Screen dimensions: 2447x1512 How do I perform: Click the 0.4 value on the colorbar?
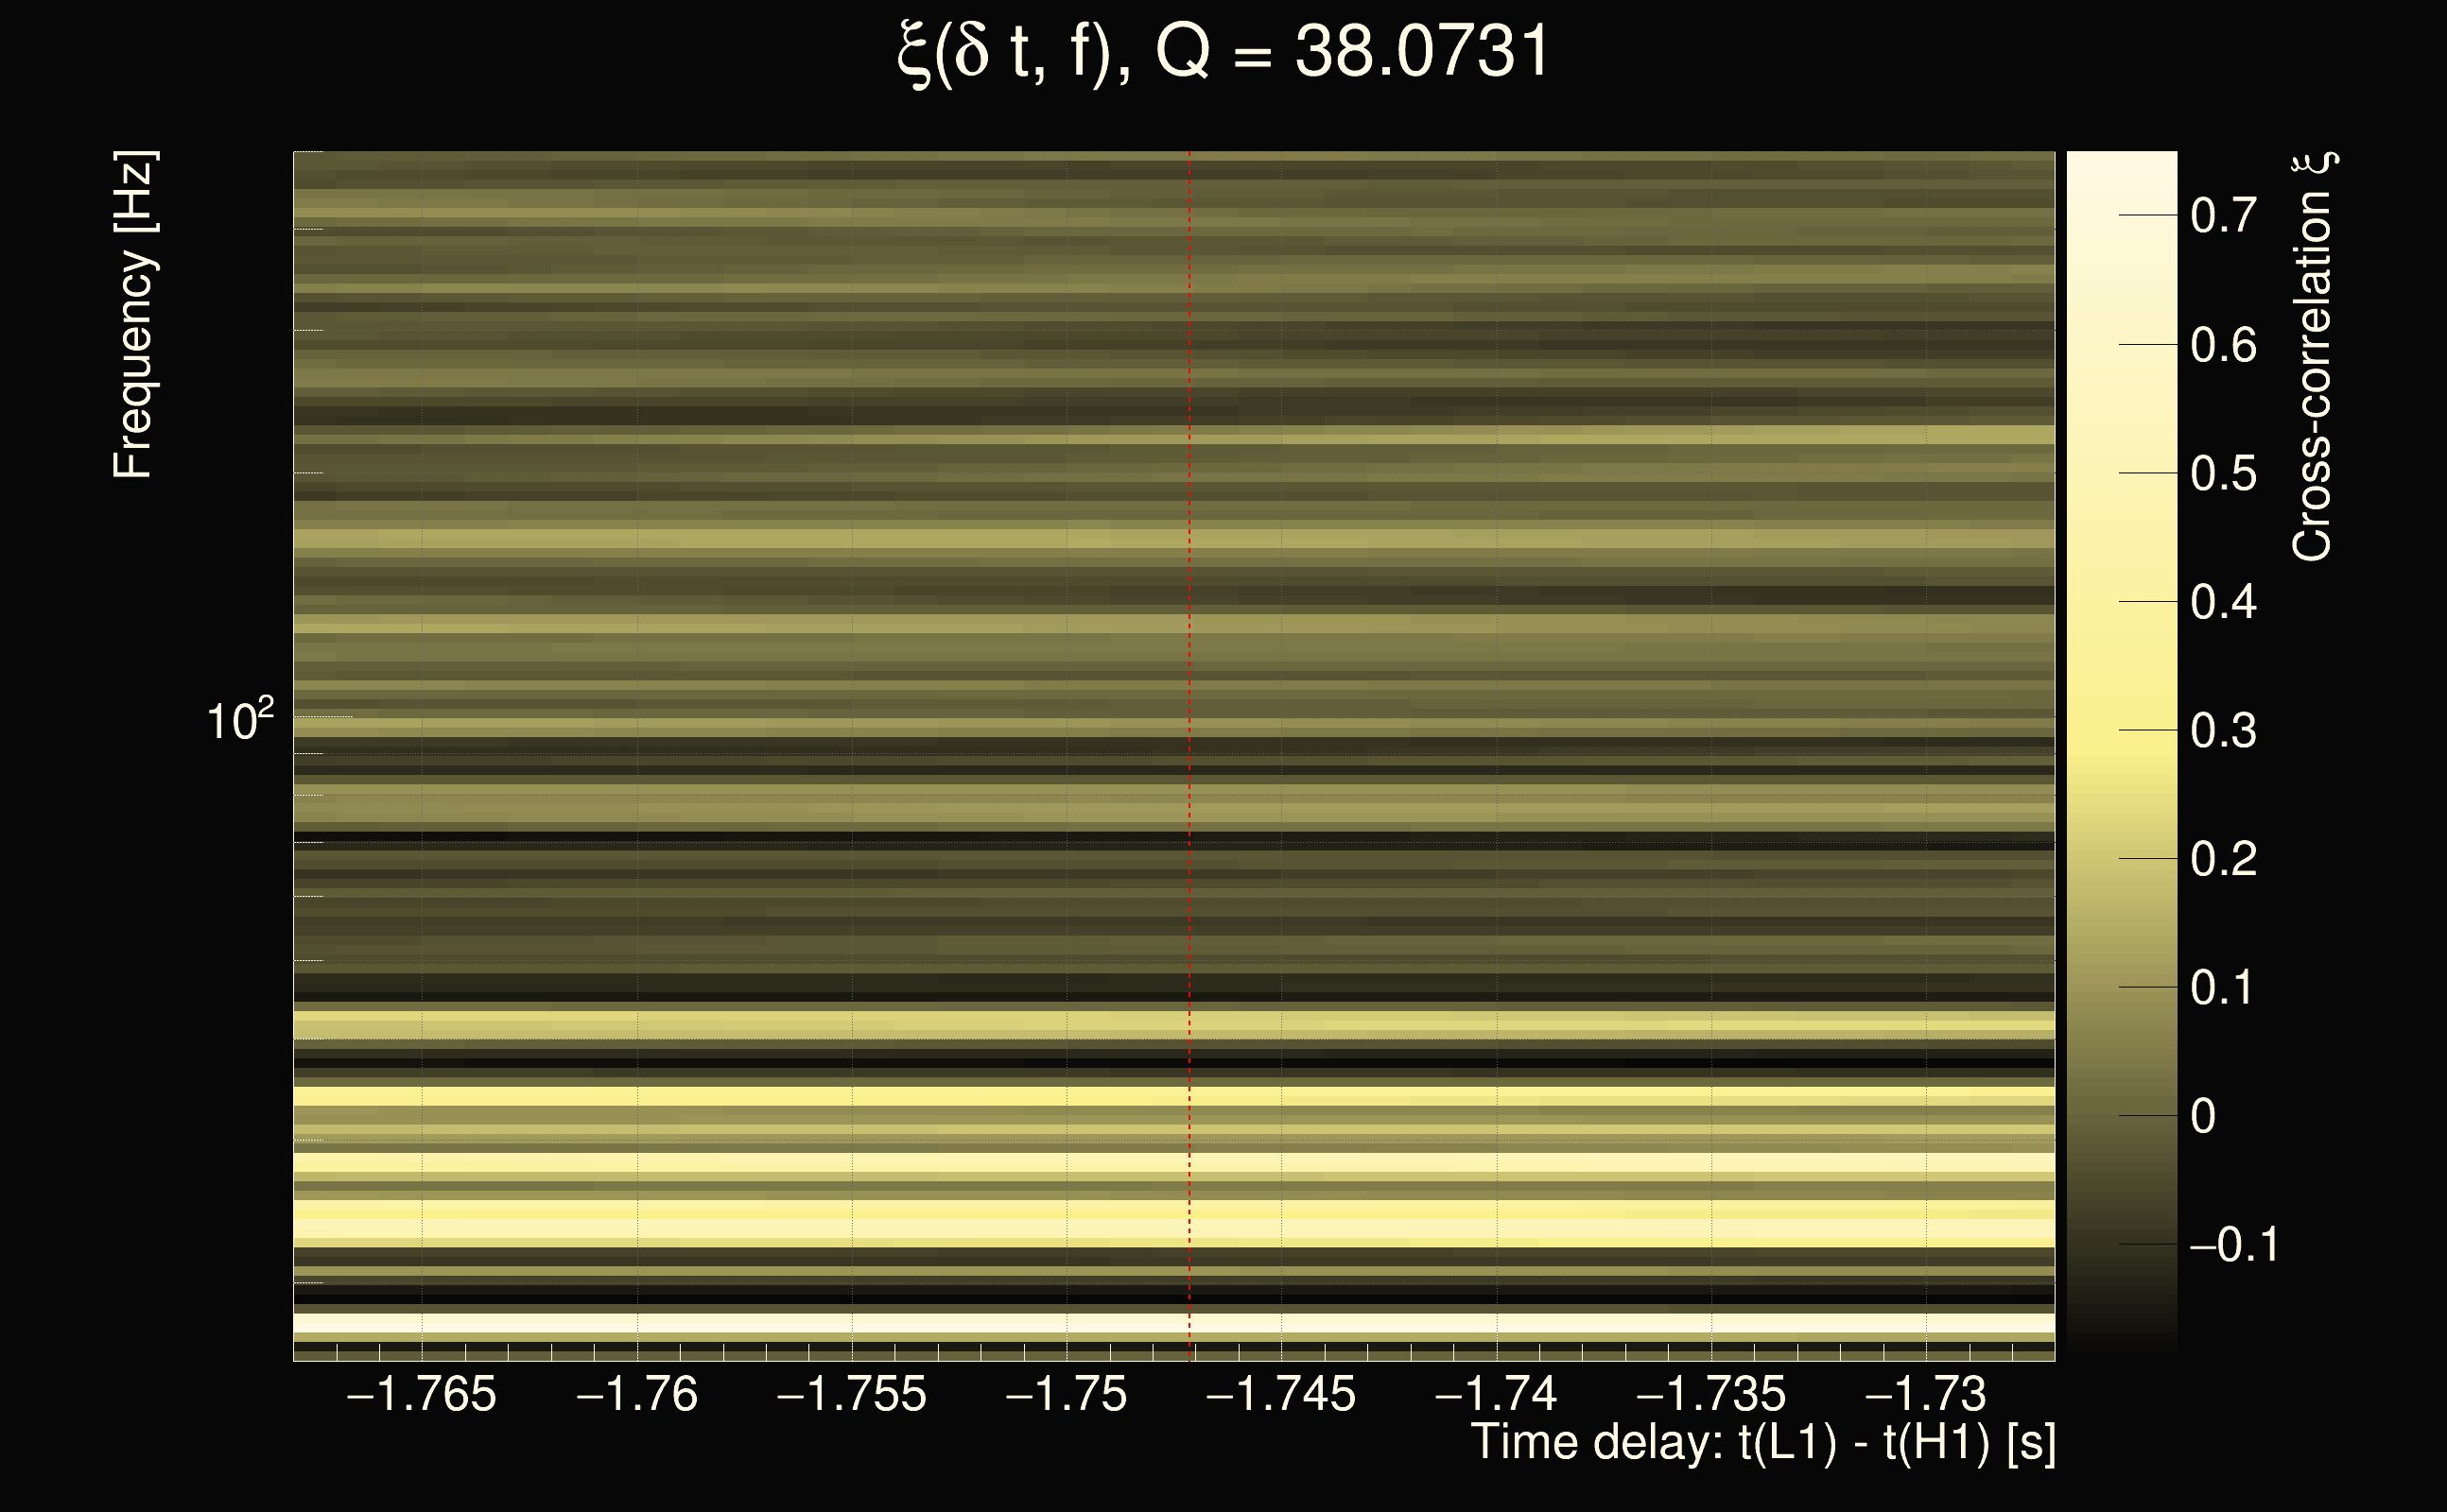2223,602
